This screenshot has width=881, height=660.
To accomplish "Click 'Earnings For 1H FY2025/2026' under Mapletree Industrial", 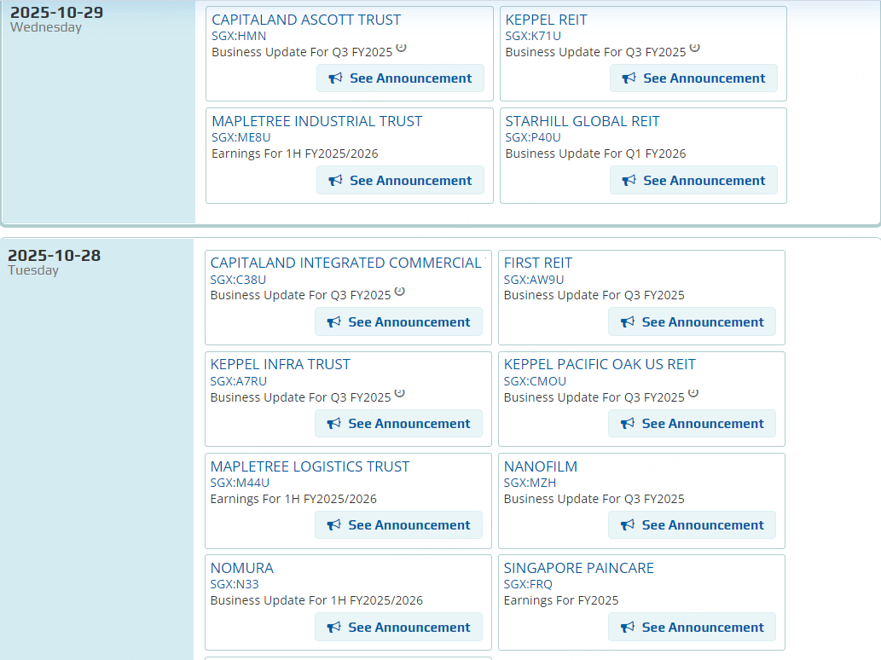I will pyautogui.click(x=295, y=153).
